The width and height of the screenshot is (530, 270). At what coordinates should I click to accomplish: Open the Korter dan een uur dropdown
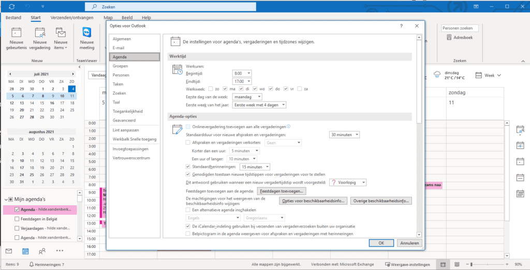point(244,151)
